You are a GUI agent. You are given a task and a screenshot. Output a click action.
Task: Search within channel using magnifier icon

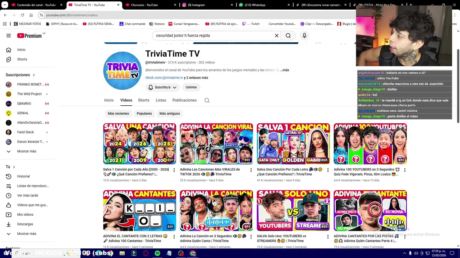207,100
